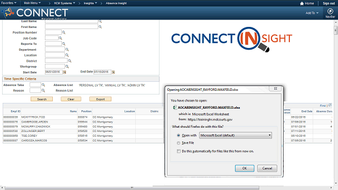
Task: Click the Excel file icon in dialog
Action: (175, 108)
